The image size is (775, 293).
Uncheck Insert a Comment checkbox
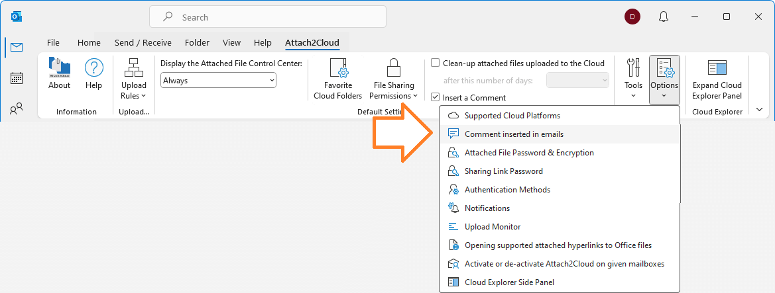pos(436,98)
